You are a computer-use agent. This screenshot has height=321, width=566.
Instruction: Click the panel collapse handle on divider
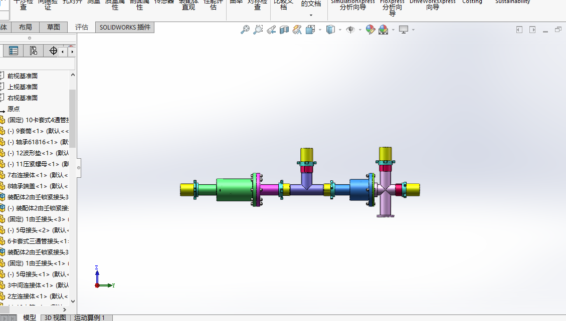coord(78,168)
